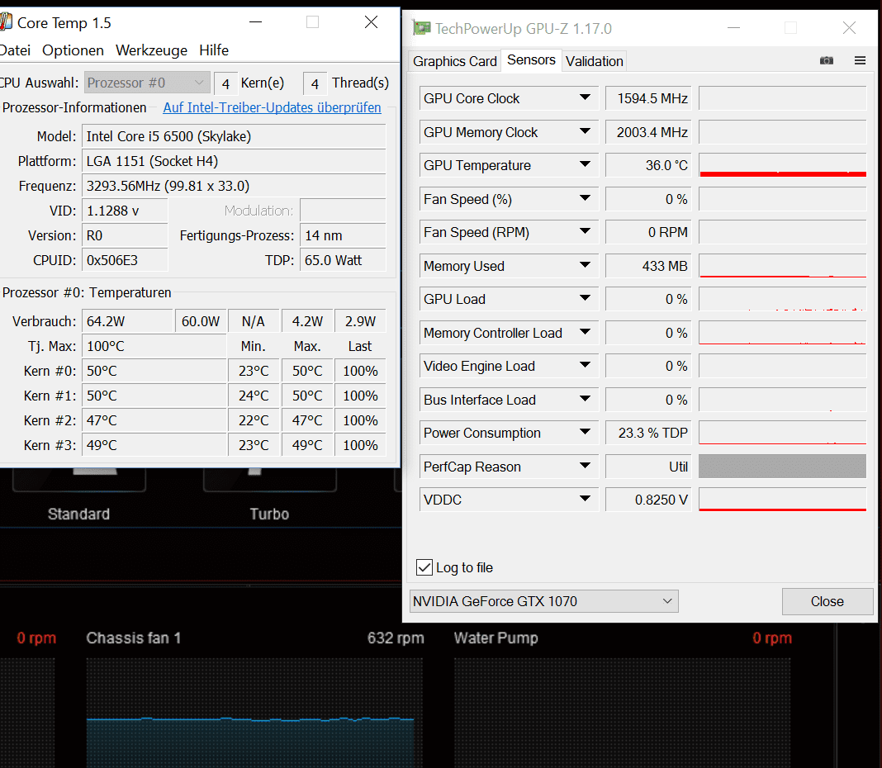Screen dimensions: 882x768
Task: Open GPU Memory Clock sensor dropdown arrow
Action: pos(585,131)
